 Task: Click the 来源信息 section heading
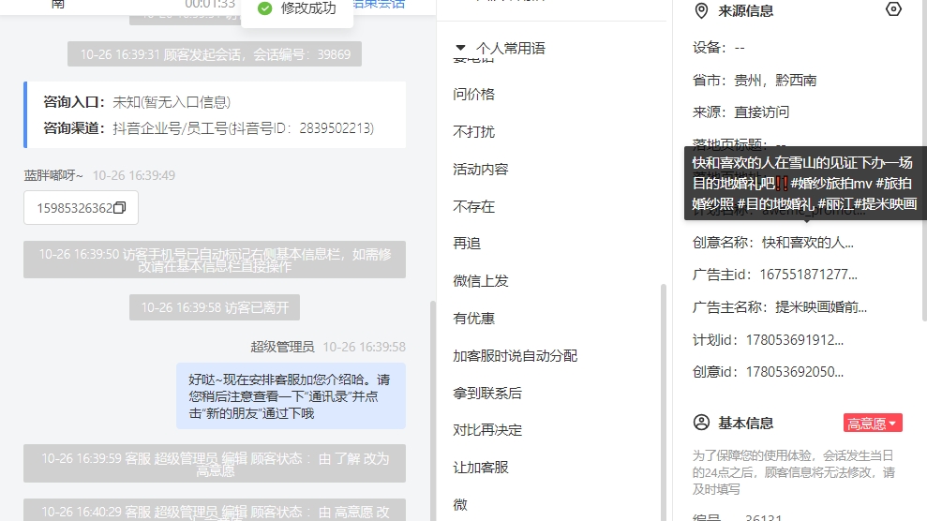tap(745, 11)
